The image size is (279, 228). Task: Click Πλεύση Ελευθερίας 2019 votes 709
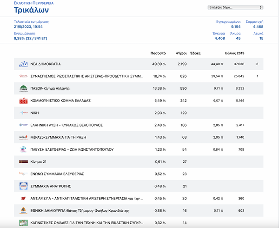[241, 149]
